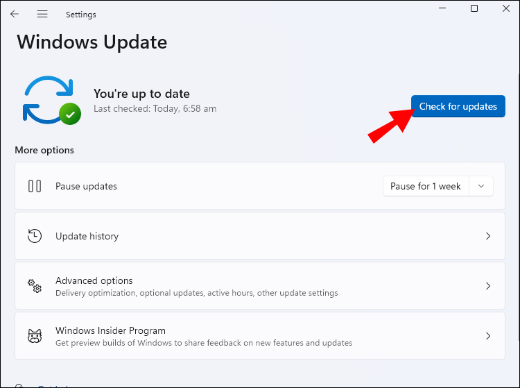520x388 pixels.
Task: Click the Update history clock icon
Action: coord(35,236)
